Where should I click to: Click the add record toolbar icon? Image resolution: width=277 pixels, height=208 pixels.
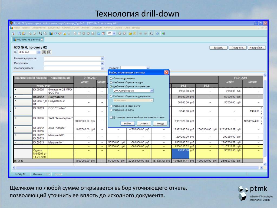75,33
